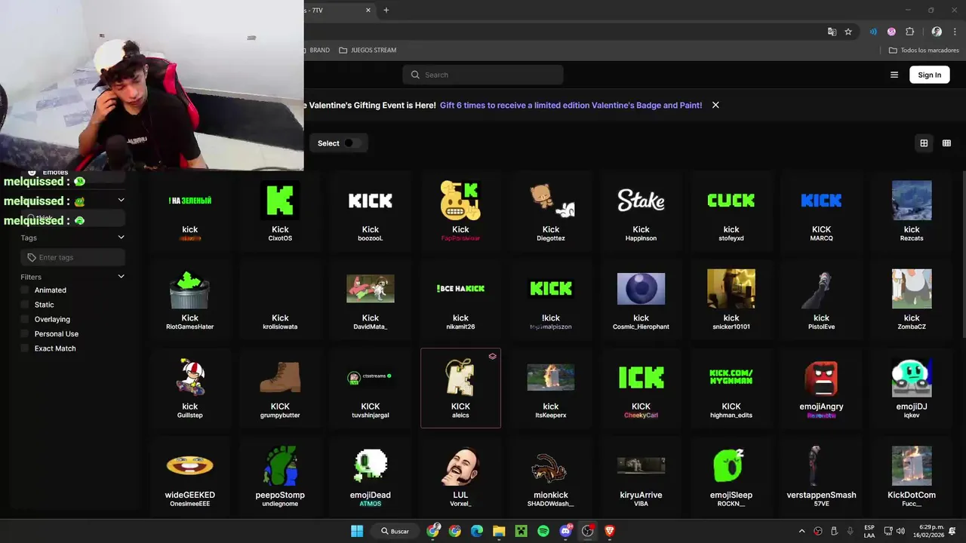The image size is (966, 543).
Task: Open the peepoStomp emote
Action: pos(280,476)
